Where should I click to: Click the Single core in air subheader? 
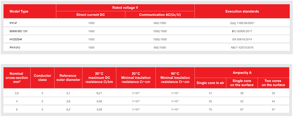pyautogui.click(x=210, y=83)
